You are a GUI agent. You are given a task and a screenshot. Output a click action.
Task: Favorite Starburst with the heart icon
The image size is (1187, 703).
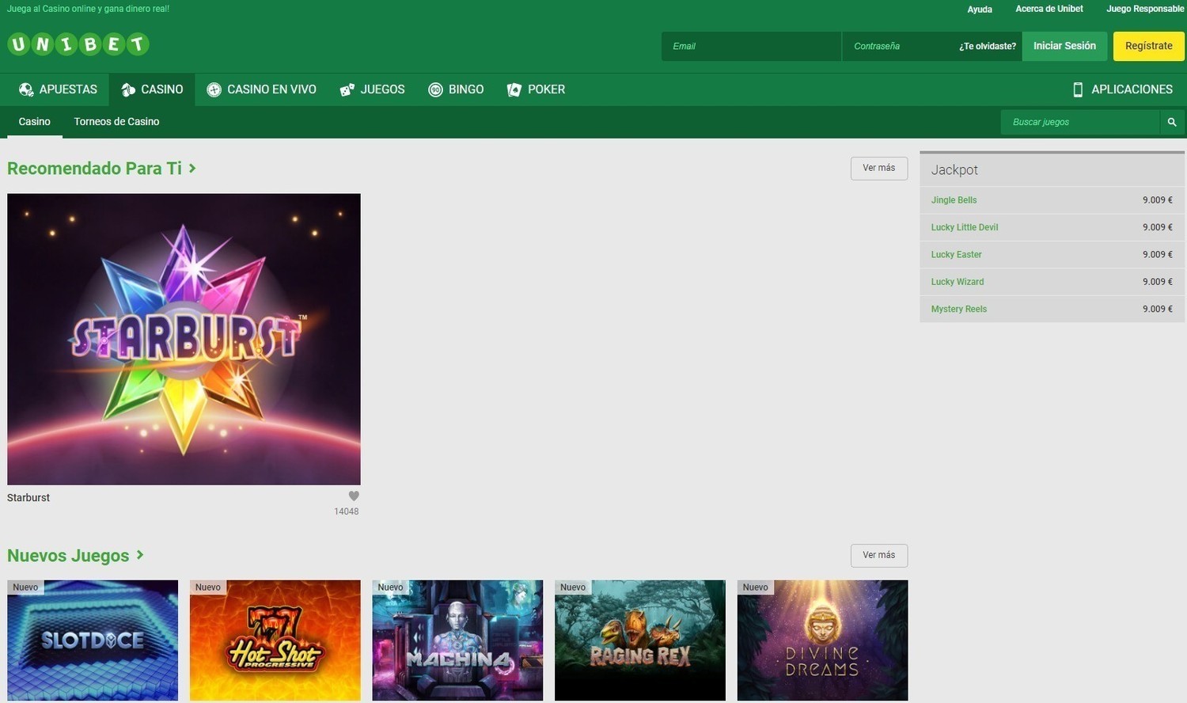pyautogui.click(x=354, y=496)
